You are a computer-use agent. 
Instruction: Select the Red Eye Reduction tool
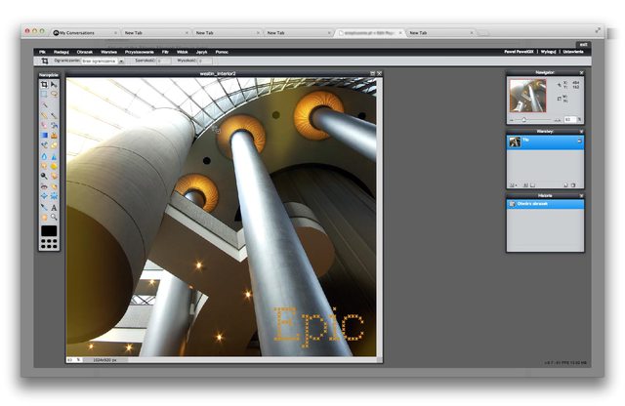[44, 186]
